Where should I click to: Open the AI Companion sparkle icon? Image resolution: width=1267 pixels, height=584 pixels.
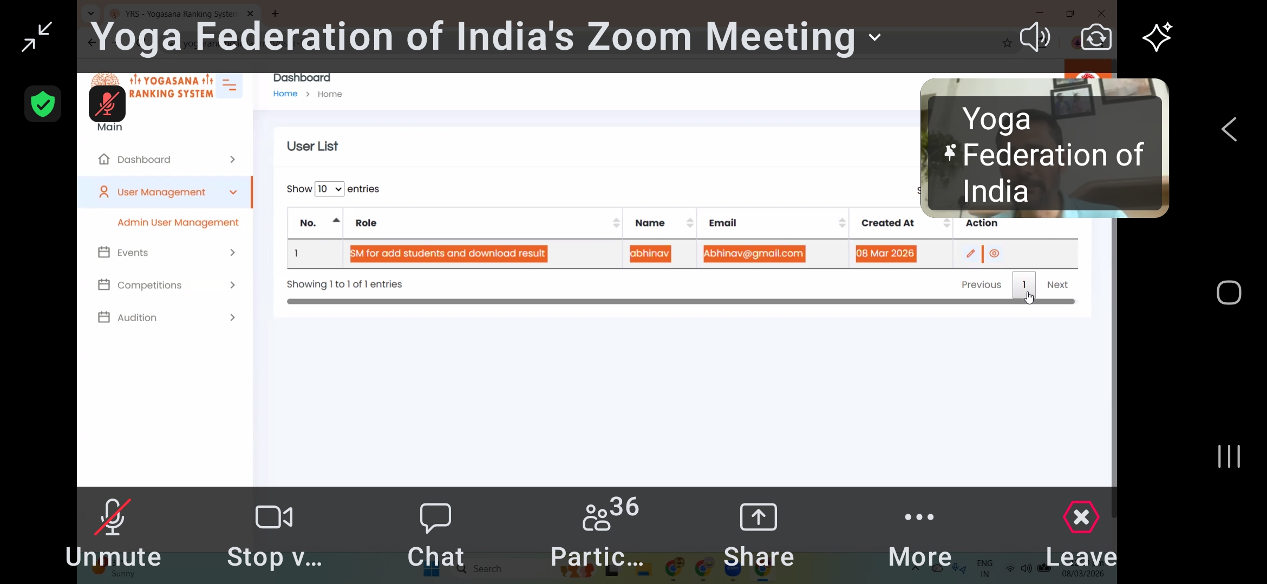coord(1157,37)
